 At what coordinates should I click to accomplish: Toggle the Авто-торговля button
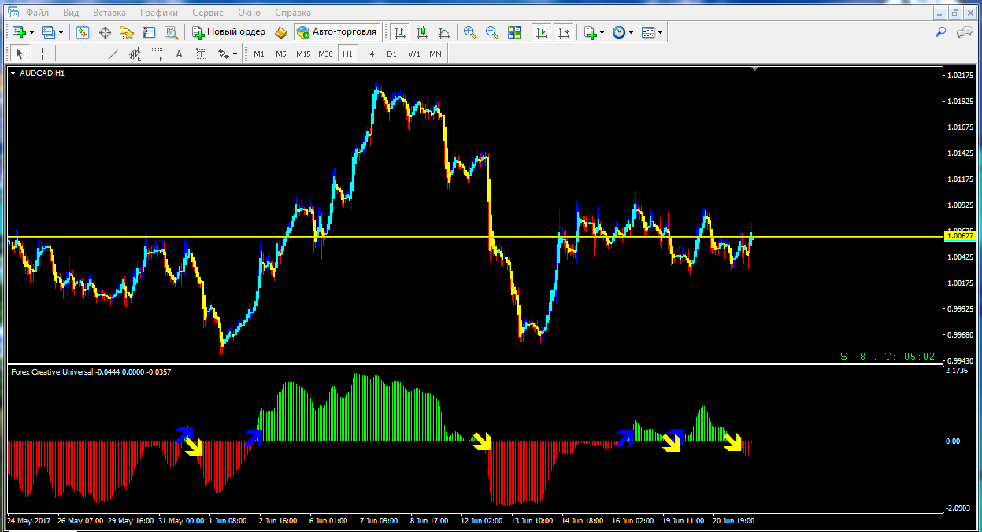click(x=338, y=32)
